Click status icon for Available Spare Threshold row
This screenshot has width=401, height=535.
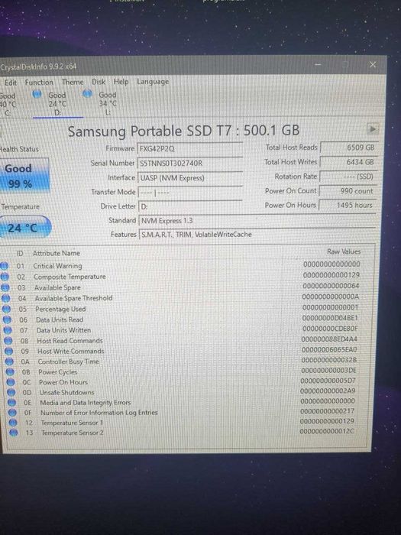point(6,298)
